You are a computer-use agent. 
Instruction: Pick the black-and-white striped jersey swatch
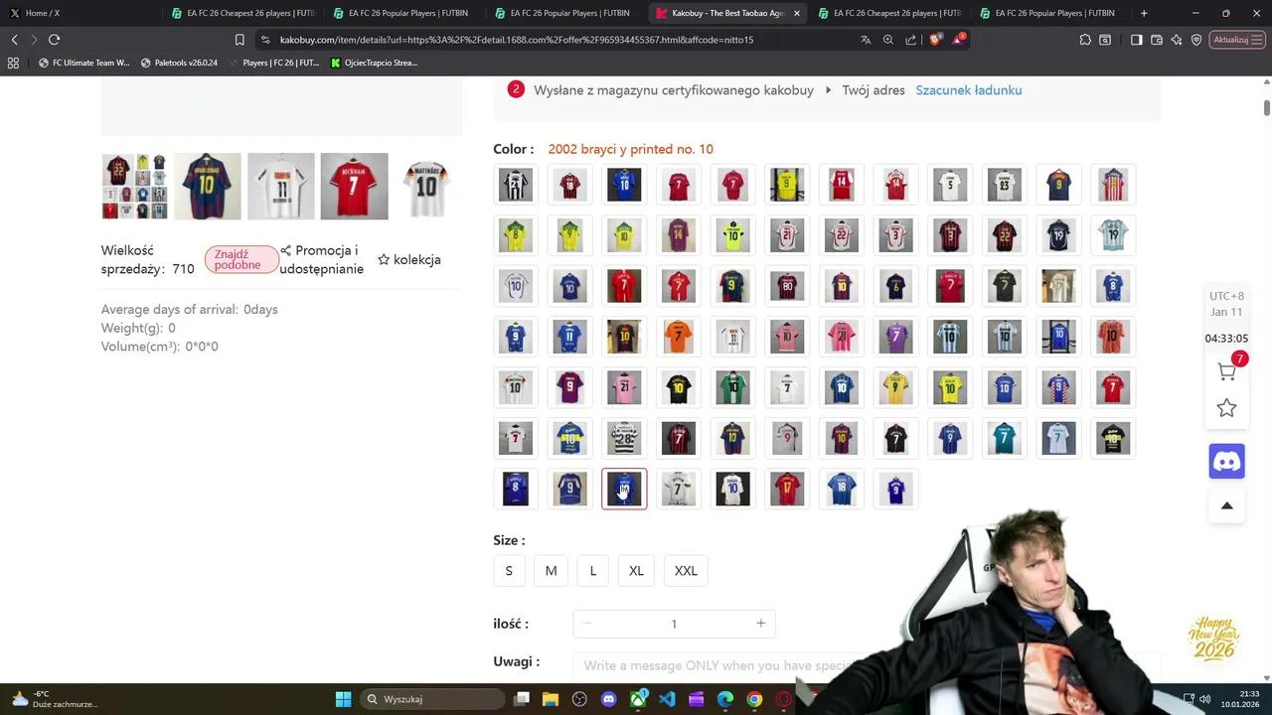click(x=516, y=185)
